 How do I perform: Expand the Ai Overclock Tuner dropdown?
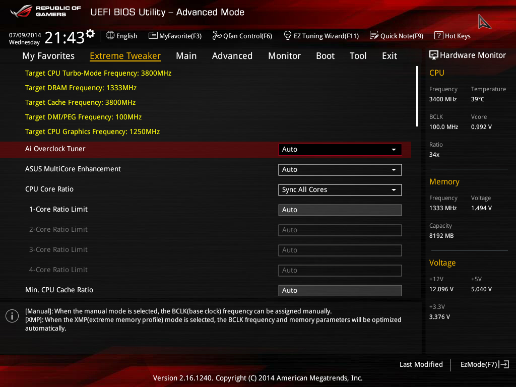pos(340,149)
